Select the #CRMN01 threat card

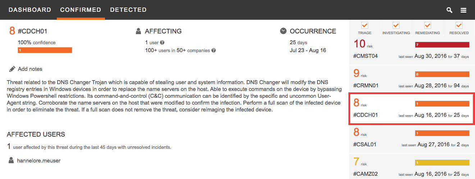pos(411,80)
